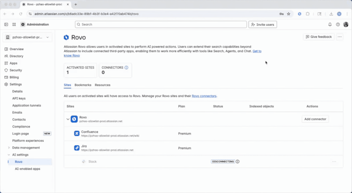This screenshot has width=352, height=193.
Task: Switch to the Bookmarks tab
Action: coord(83,85)
